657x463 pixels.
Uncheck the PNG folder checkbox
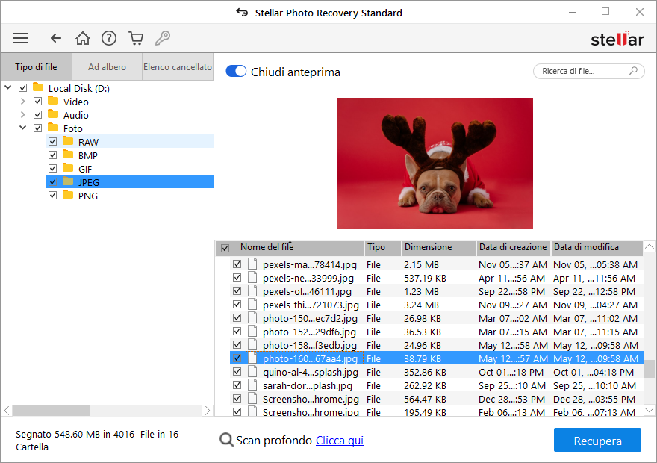click(52, 195)
